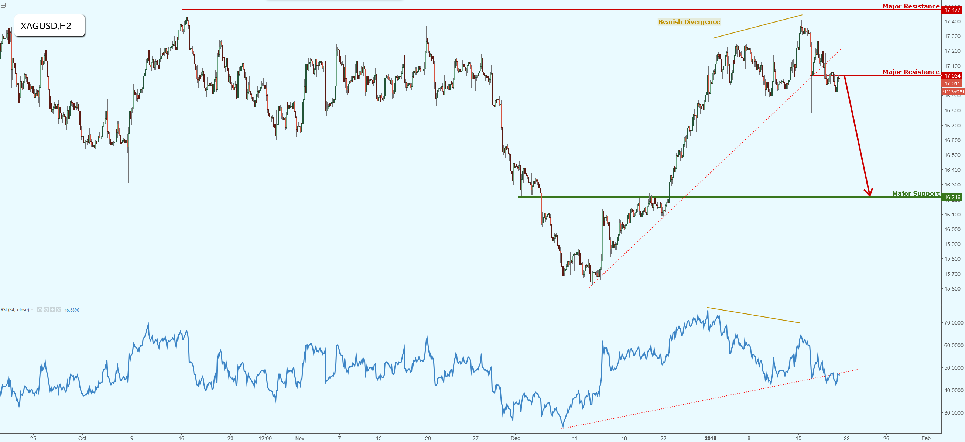Select the gold divergence line on RSI
The height and width of the screenshot is (442, 965).
(x=753, y=315)
